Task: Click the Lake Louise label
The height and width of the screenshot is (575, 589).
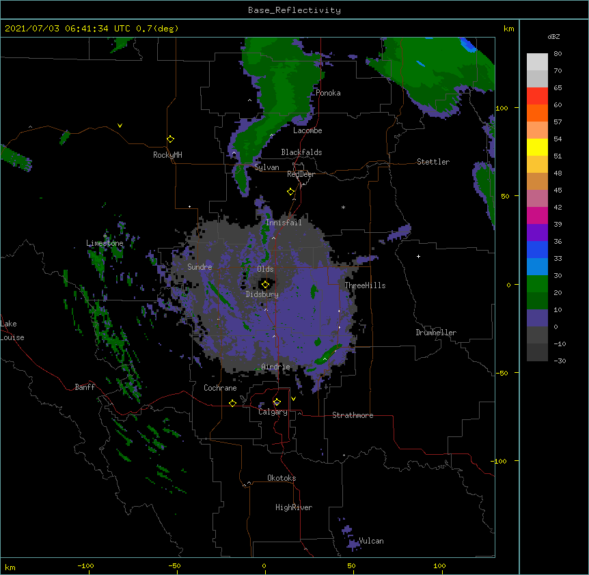Action: click(x=12, y=331)
